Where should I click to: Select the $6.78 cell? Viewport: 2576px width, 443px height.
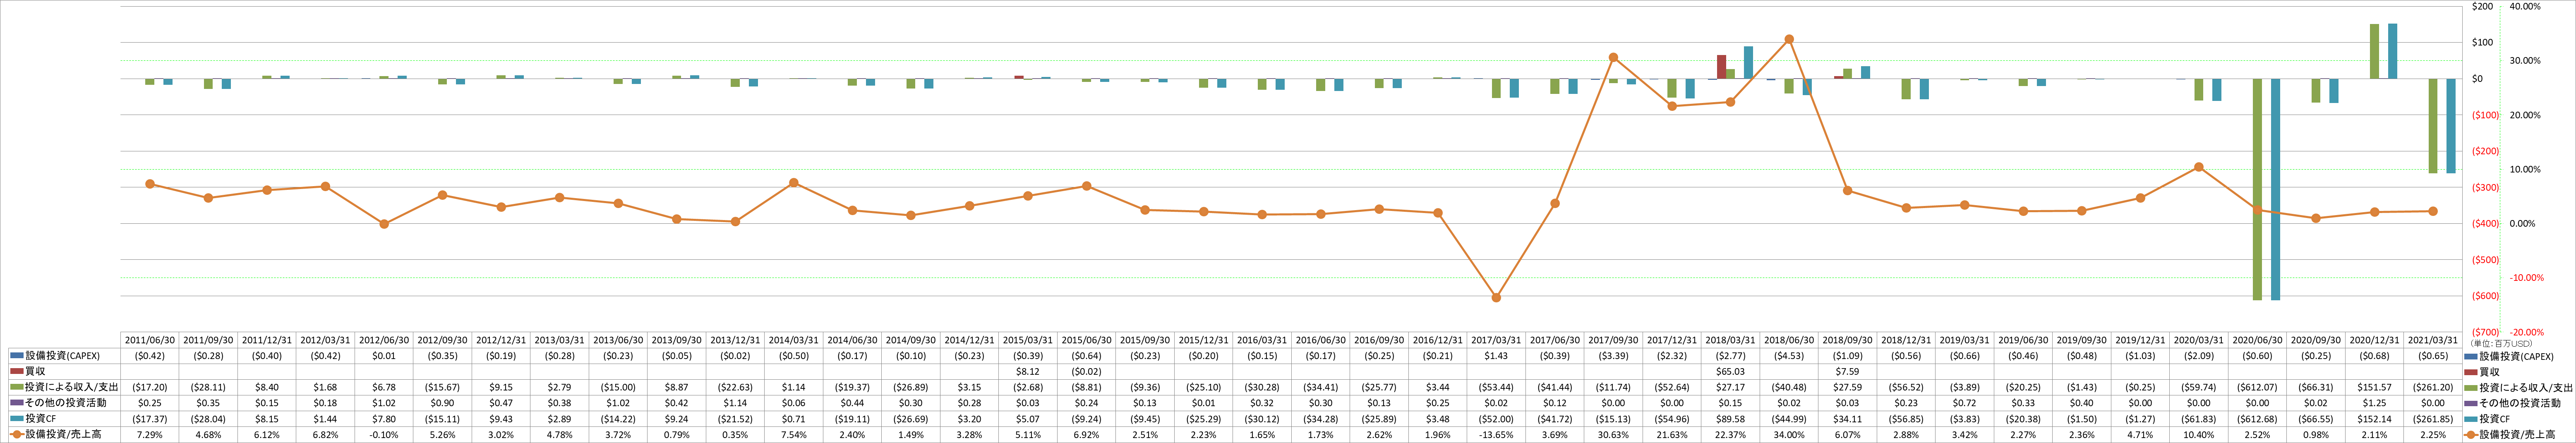tap(384, 387)
